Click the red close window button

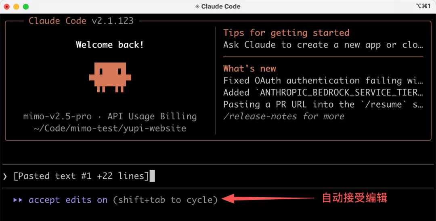tap(7, 6)
